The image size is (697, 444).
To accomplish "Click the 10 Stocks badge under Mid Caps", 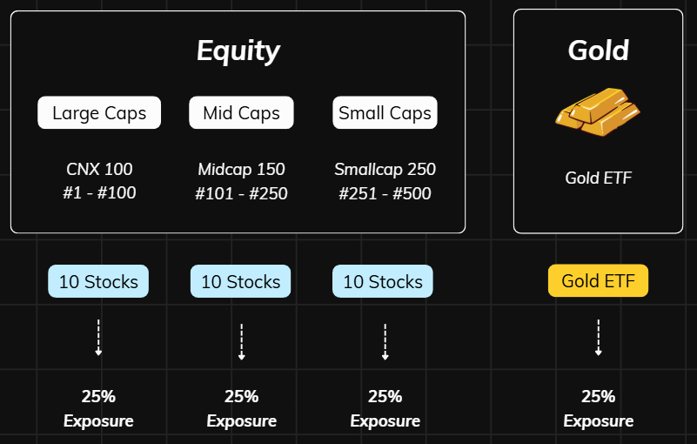I will point(240,281).
